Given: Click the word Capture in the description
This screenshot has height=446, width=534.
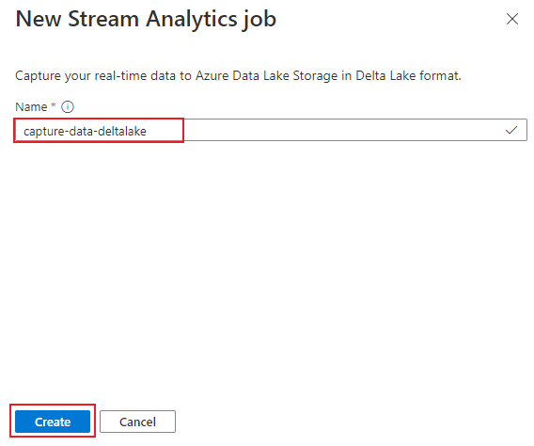Looking at the screenshot, I should coord(38,75).
